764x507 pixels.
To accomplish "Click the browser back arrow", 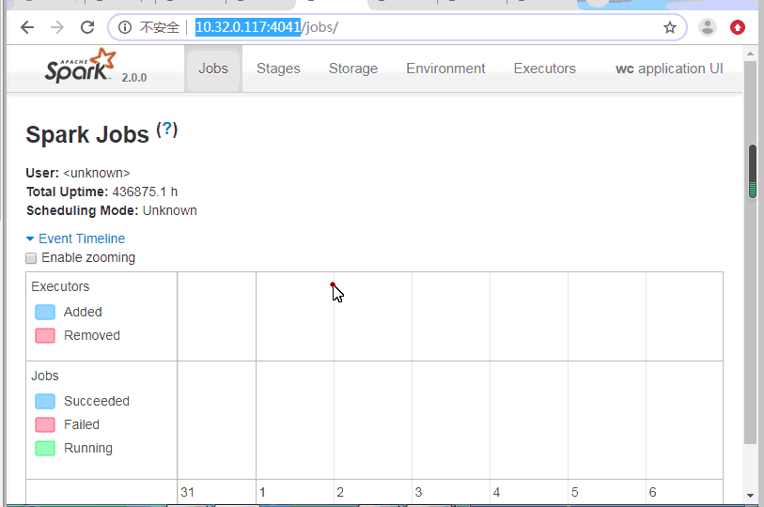I will [x=27, y=27].
